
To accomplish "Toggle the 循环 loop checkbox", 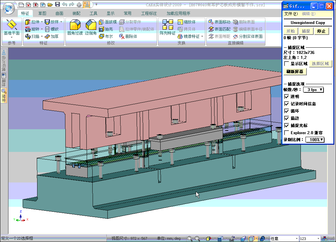I will coord(286,111).
